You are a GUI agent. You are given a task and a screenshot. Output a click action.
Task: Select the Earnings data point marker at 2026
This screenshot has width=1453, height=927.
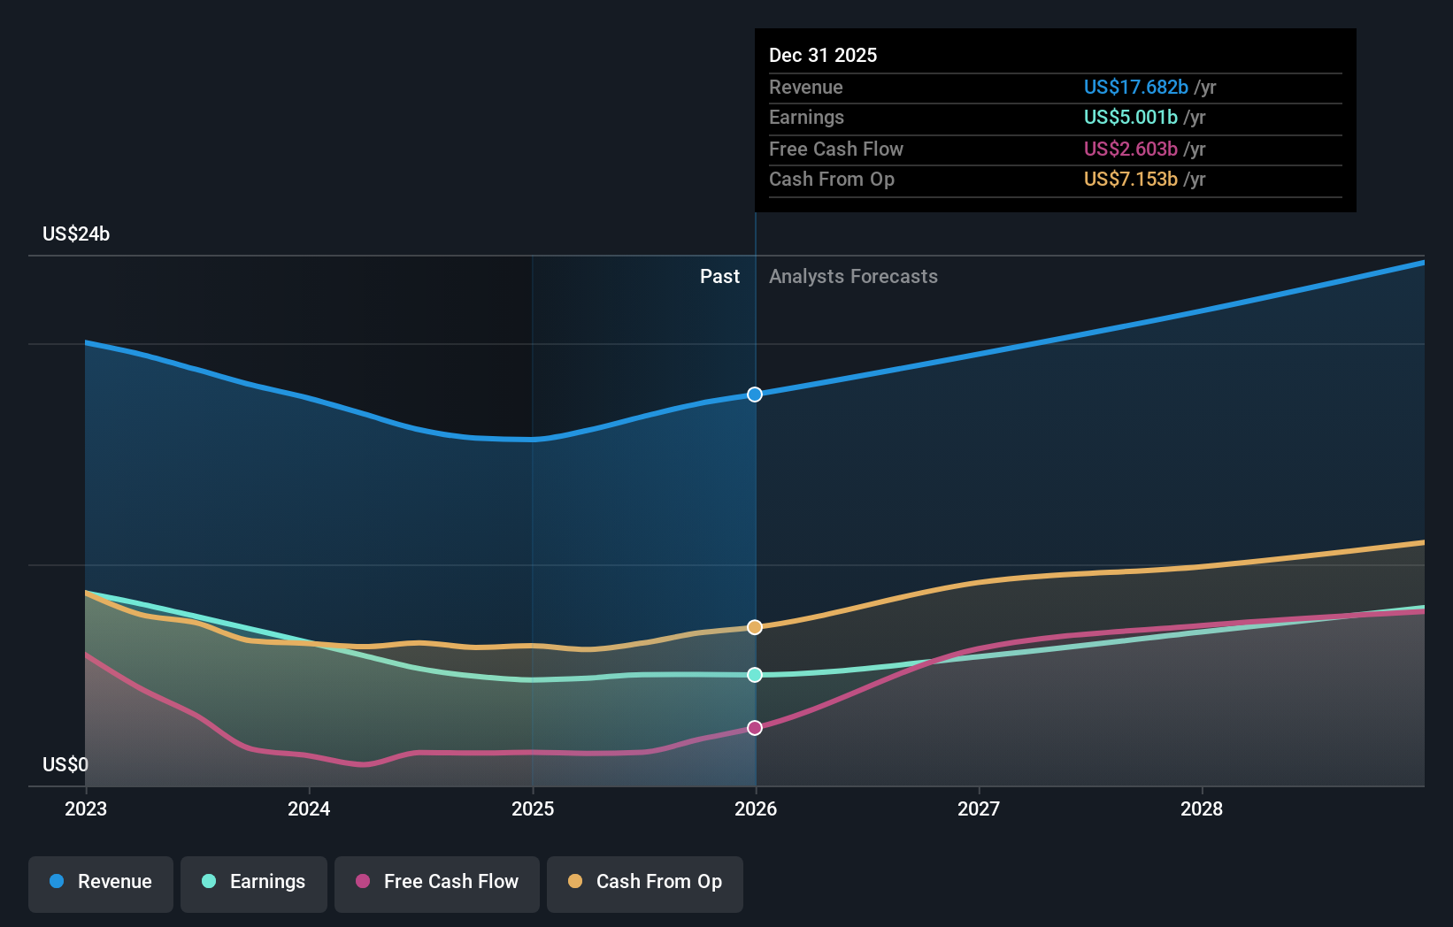[x=754, y=675]
